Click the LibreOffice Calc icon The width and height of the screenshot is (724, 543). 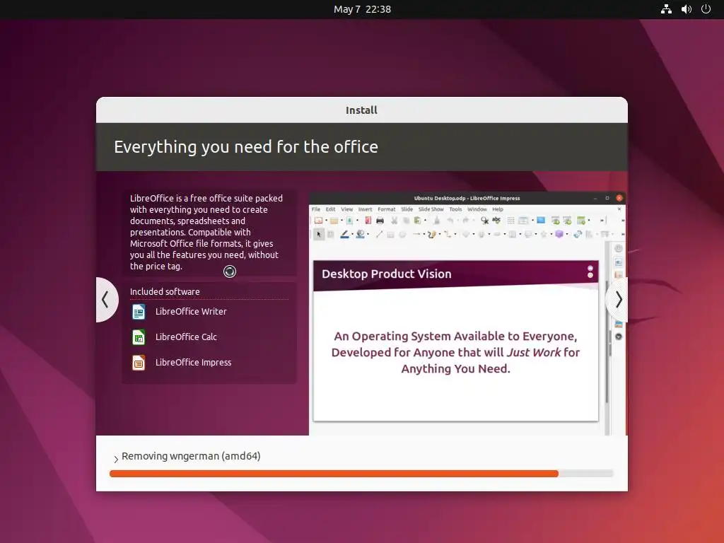(x=139, y=337)
